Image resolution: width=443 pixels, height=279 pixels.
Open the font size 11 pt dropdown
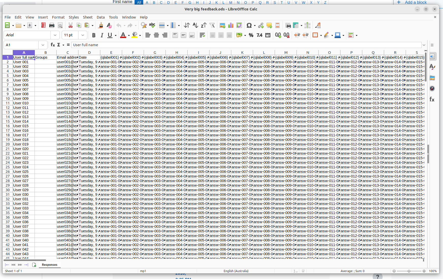click(x=83, y=35)
